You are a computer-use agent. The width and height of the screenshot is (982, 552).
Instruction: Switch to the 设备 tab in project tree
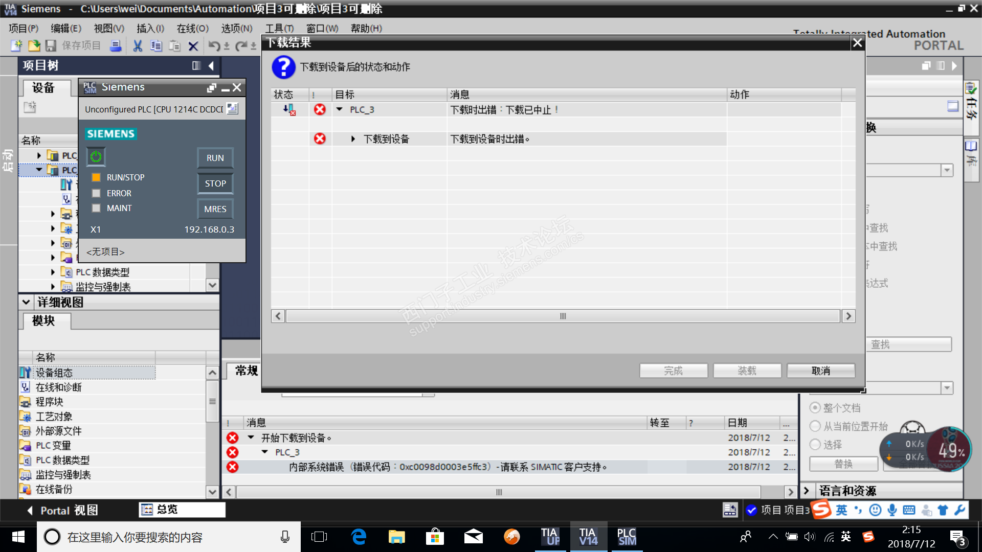(43, 87)
